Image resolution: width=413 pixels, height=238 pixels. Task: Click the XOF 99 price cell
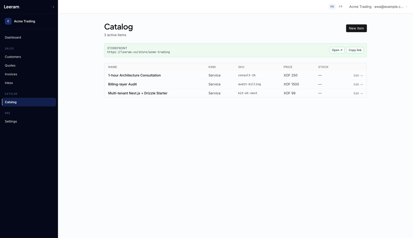[x=289, y=93]
